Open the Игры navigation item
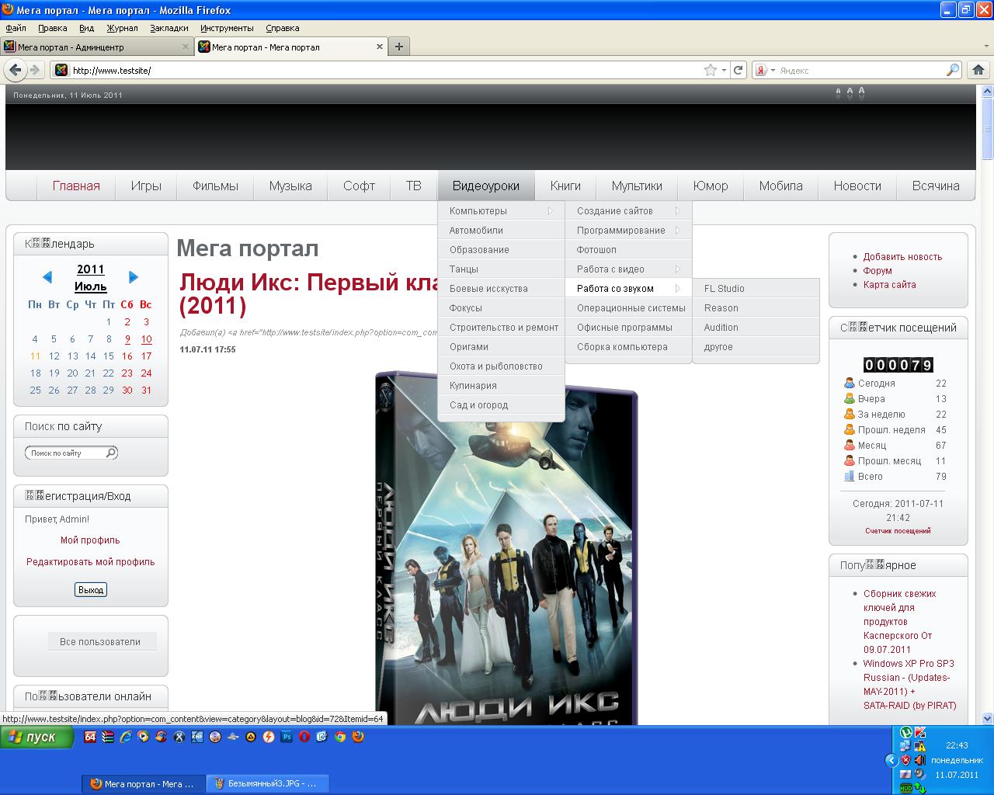Viewport: 994px width, 795px height. point(146,186)
